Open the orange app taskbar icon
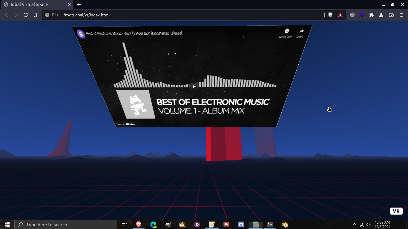The image size is (408, 229). tap(182, 225)
